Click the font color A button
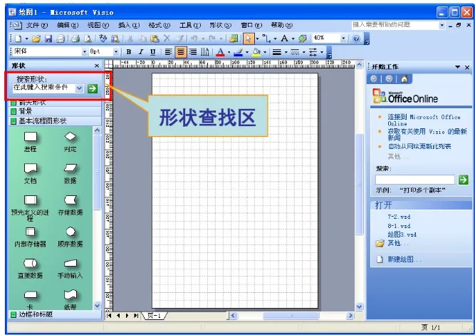Screen dimensions: 475x335 click(220, 52)
